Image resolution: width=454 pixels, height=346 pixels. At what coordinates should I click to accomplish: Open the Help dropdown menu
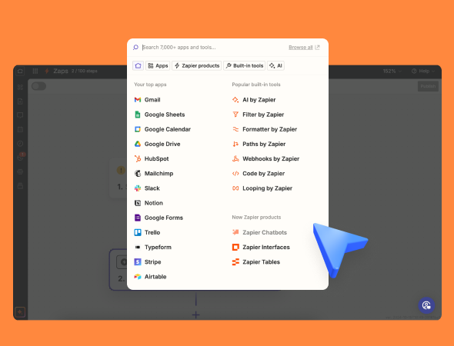point(423,72)
